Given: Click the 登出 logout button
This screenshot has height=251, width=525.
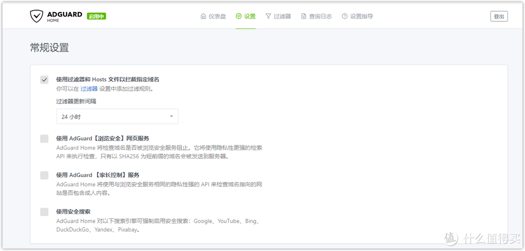Looking at the screenshot, I should tap(499, 17).
